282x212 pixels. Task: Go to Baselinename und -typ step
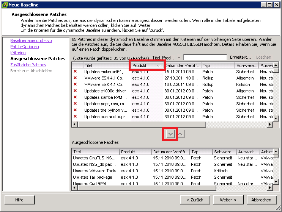coord(31,41)
